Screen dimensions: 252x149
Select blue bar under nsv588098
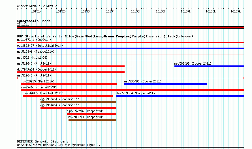pos(209,66)
